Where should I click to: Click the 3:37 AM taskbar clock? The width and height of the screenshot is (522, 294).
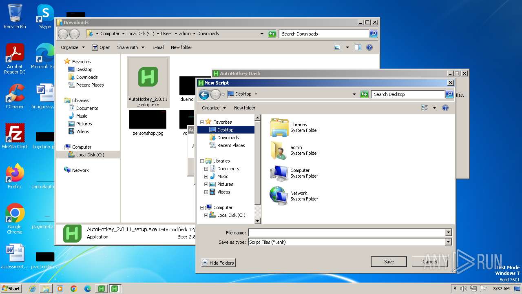coord(501,289)
